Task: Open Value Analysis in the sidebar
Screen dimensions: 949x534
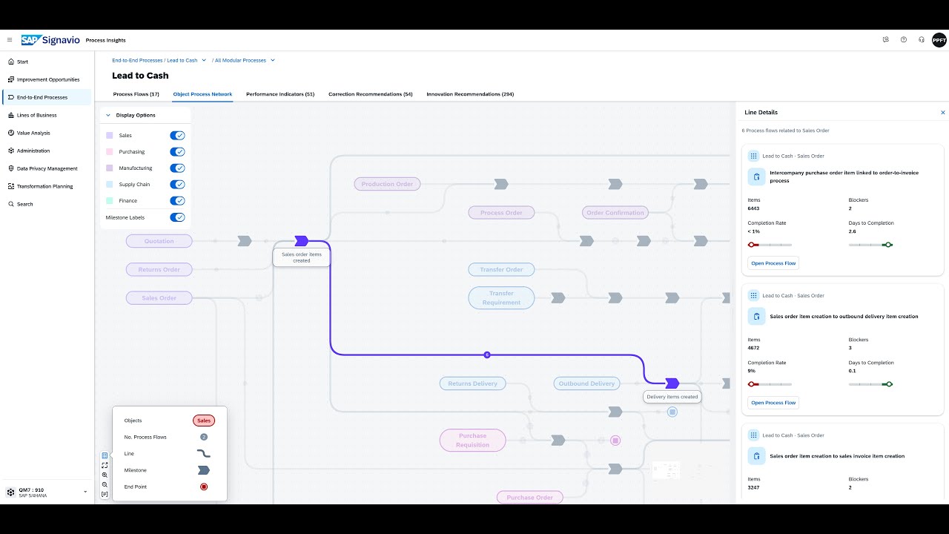Action: coord(47,133)
